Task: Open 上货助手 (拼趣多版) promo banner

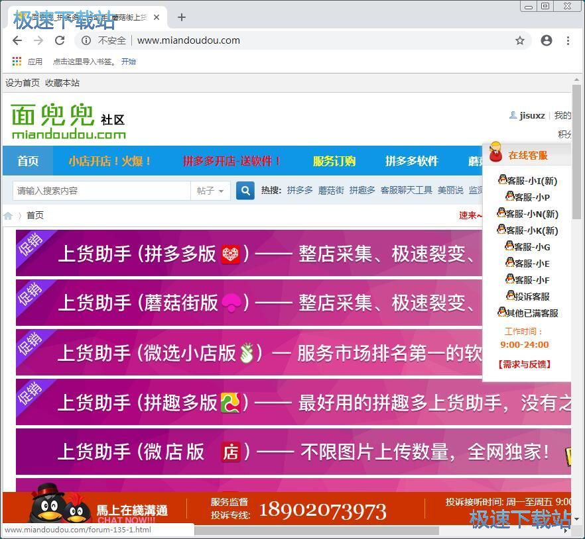Action: 293,402
